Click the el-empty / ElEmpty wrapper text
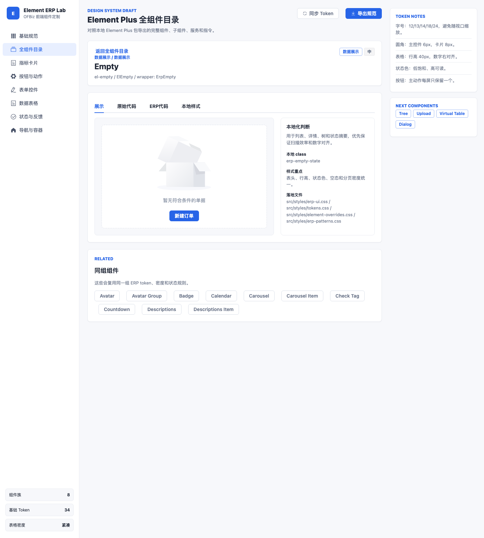 (x=135, y=77)
